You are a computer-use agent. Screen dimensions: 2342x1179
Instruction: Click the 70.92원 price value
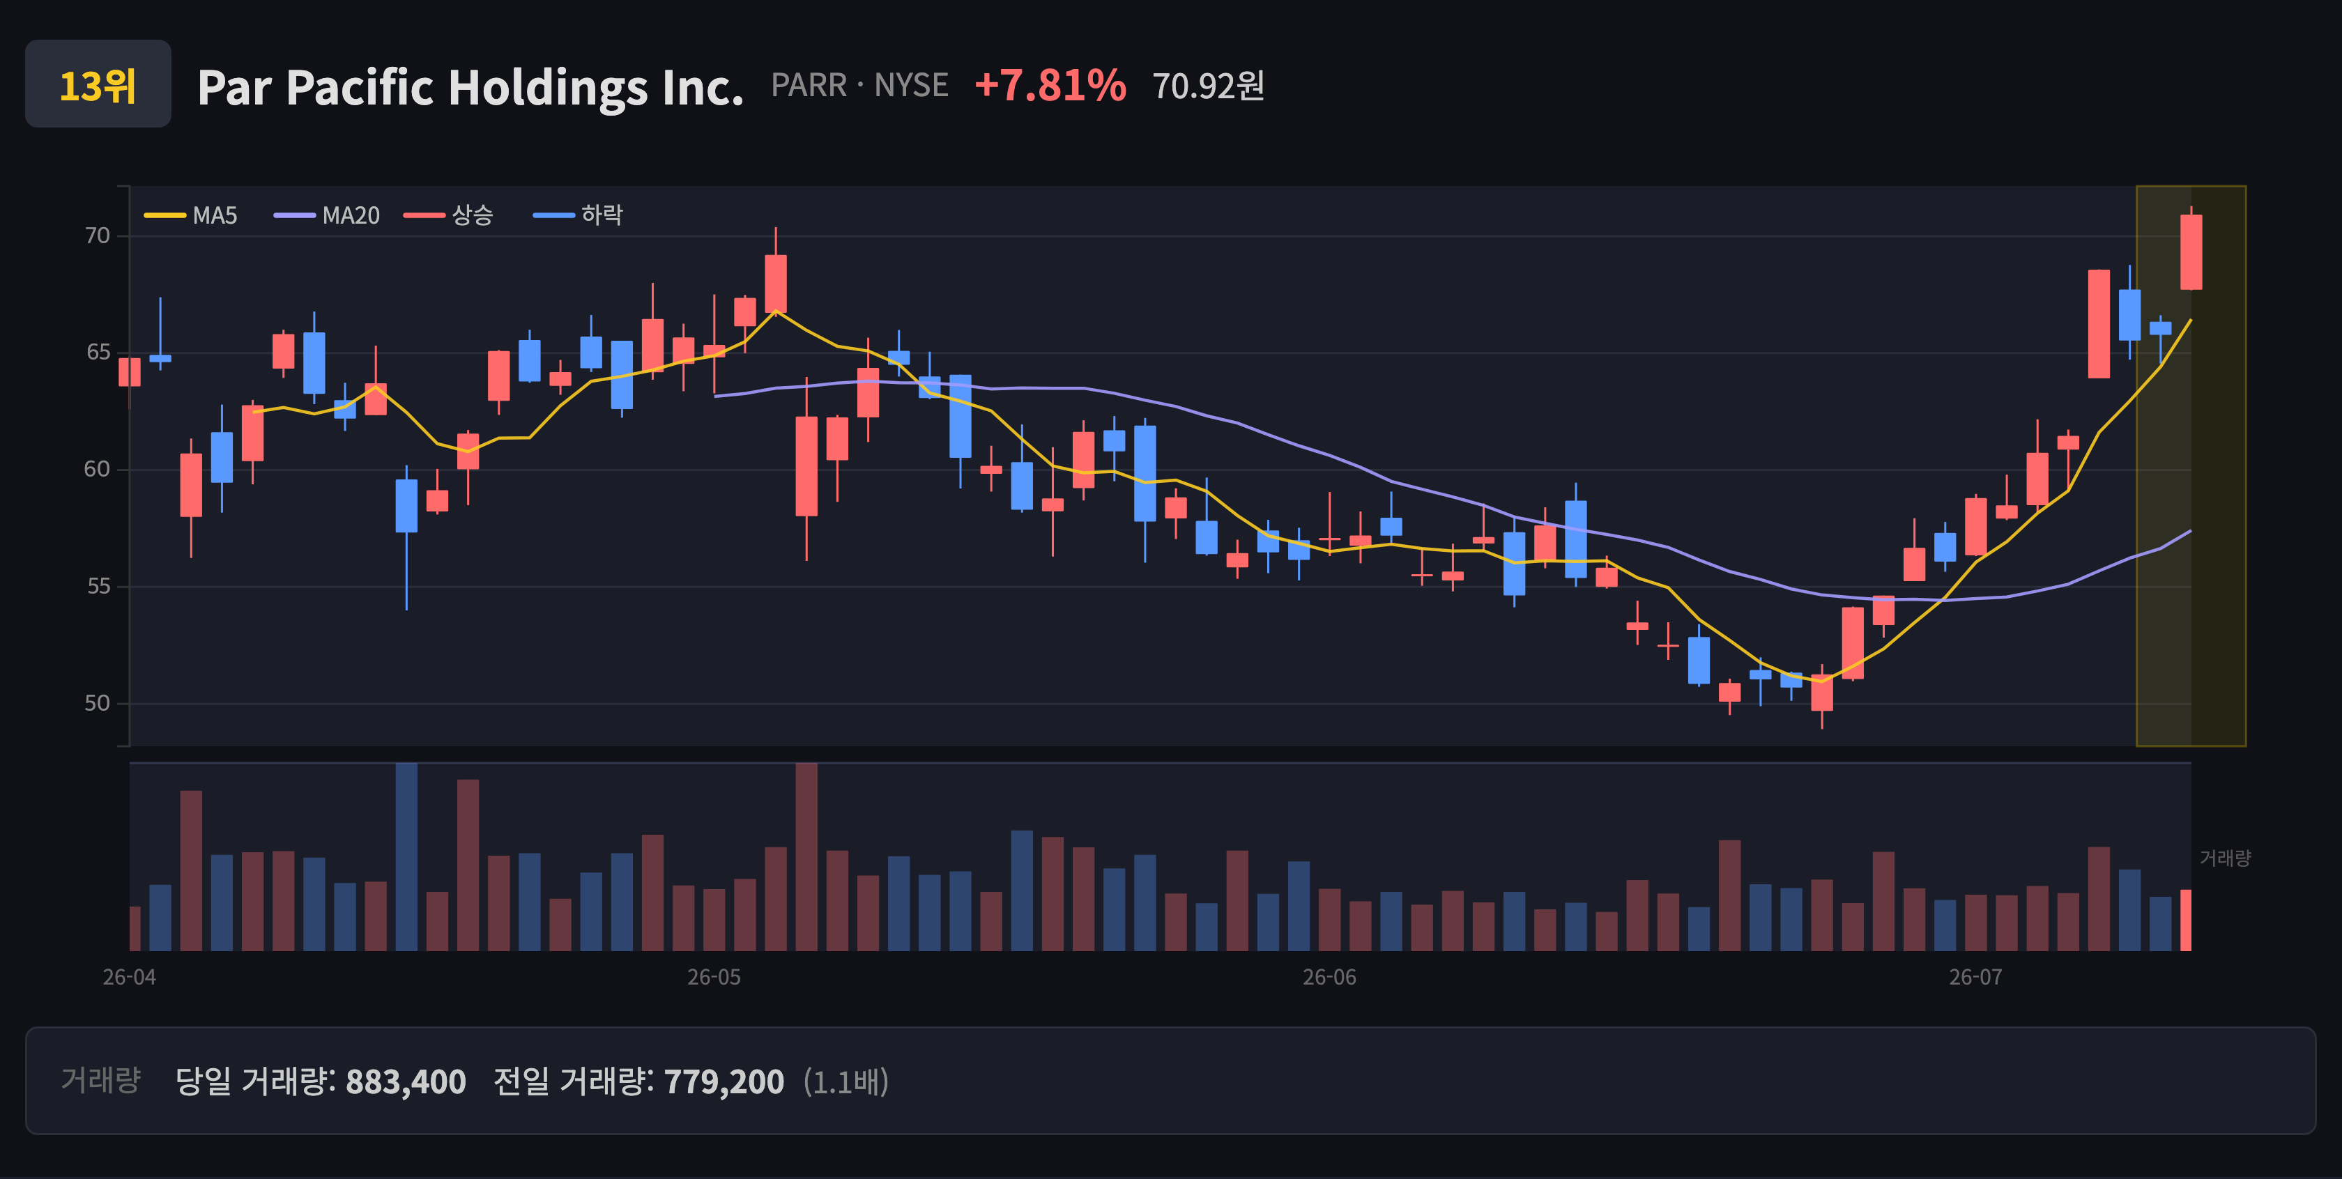pyautogui.click(x=1208, y=86)
